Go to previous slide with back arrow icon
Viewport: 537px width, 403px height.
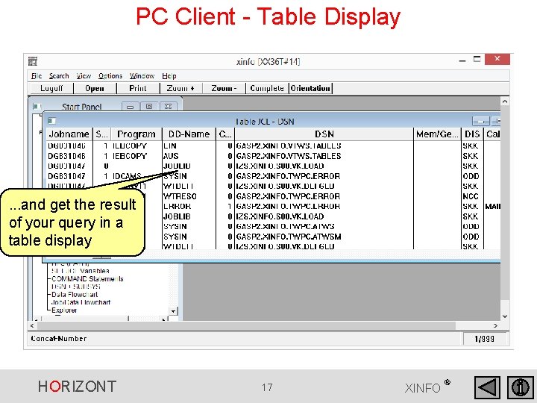coord(487,387)
